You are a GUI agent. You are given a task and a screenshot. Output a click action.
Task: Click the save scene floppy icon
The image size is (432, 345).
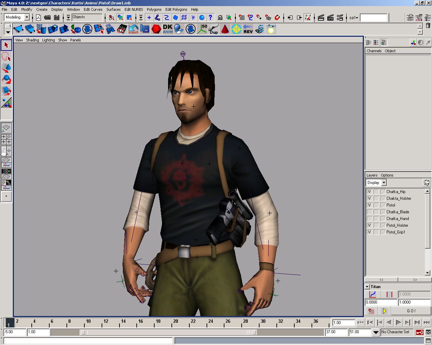point(57,18)
